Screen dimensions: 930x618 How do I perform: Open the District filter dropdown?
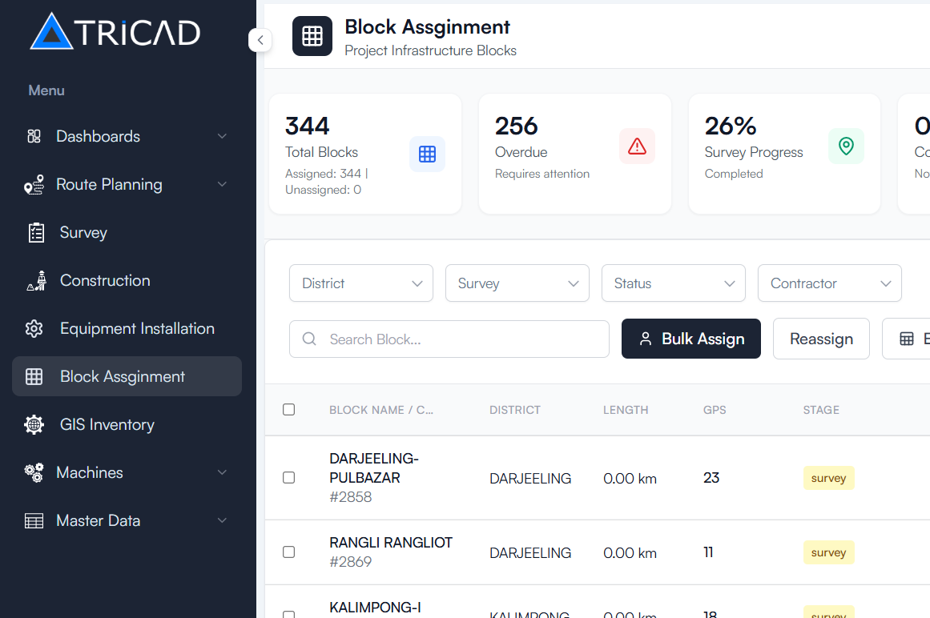[360, 283]
